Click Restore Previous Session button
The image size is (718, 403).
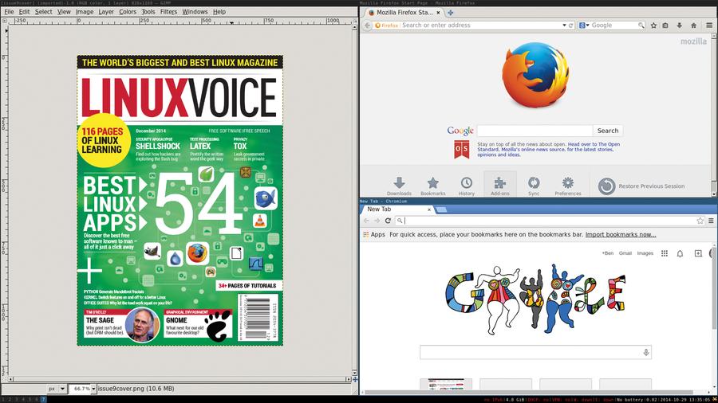[641, 186]
